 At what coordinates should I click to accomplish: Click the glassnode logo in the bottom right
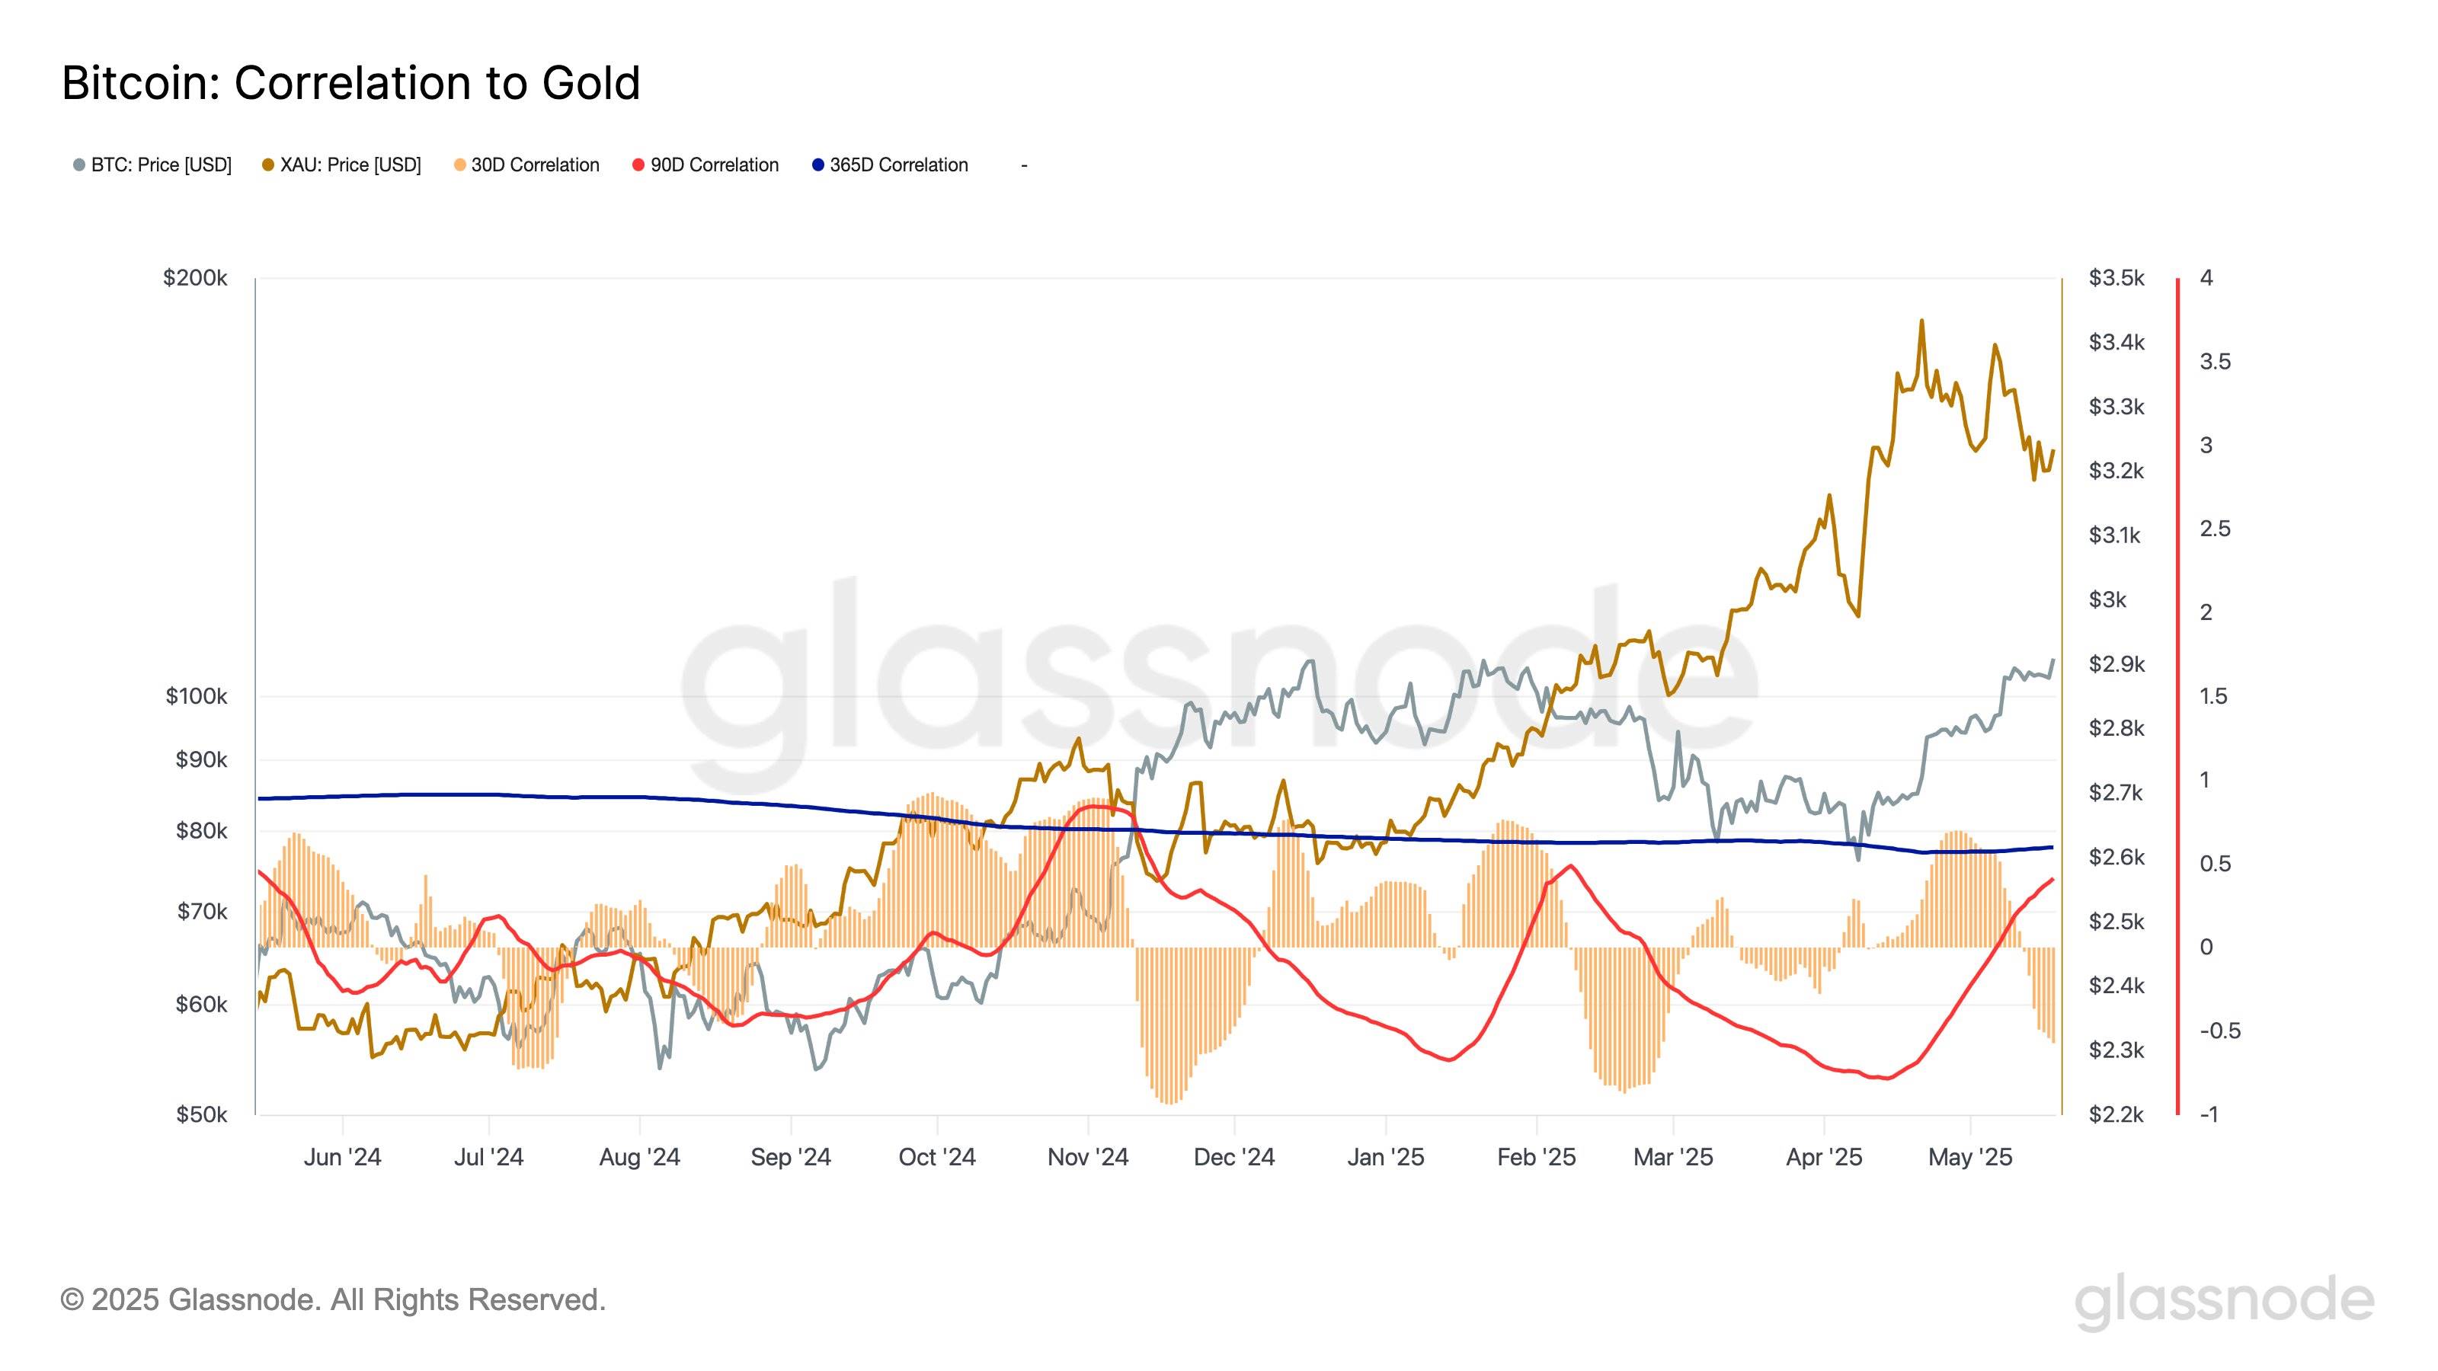[x=2224, y=1301]
